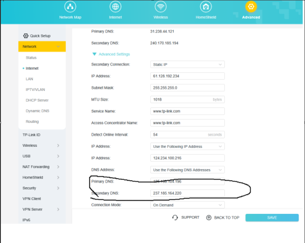This screenshot has height=243, width=305.
Task: Open the IPTV/VLAN page
Action: pos(35,90)
